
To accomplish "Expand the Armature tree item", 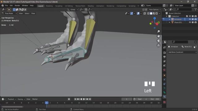I will coord(170,19).
